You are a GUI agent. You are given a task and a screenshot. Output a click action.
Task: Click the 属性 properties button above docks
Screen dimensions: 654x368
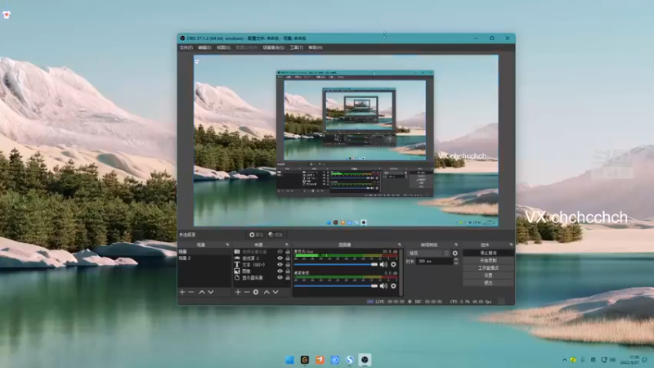point(256,235)
